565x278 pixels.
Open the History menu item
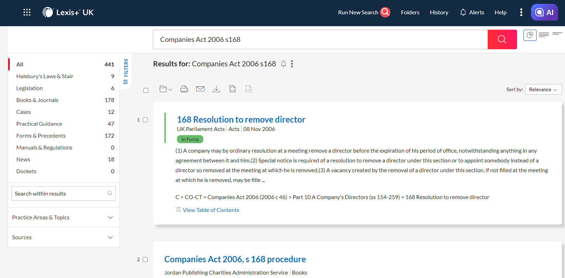[x=439, y=13]
